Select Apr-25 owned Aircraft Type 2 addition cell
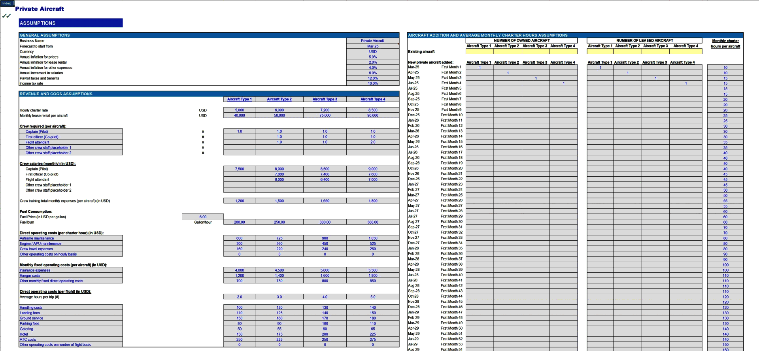The height and width of the screenshot is (351, 759). pyautogui.click(x=508, y=73)
